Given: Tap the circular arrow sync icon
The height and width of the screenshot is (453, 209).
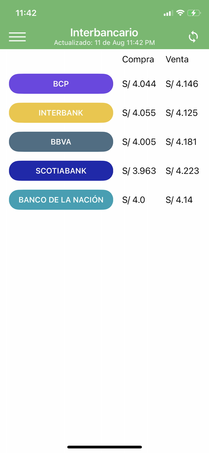Looking at the screenshot, I should (193, 37).
